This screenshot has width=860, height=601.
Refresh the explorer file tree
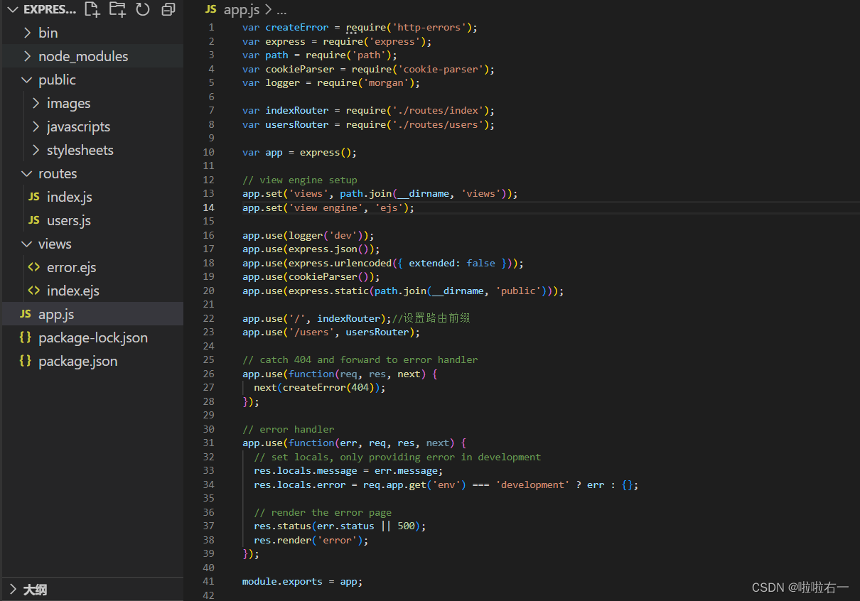(x=143, y=9)
